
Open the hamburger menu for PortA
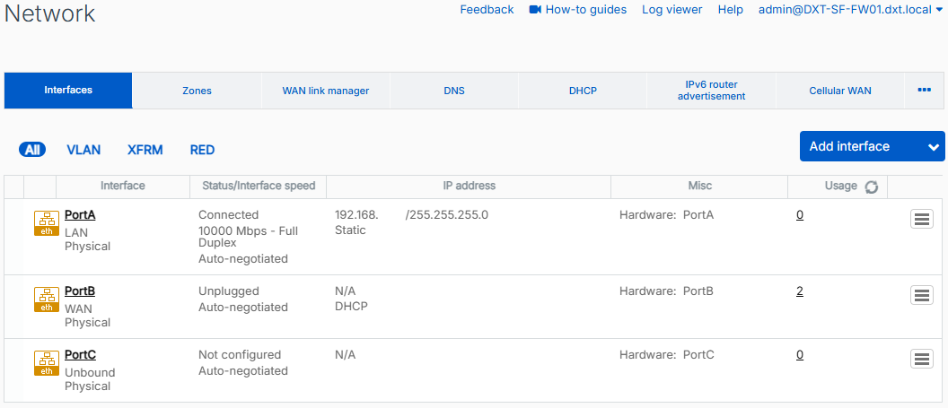point(922,219)
